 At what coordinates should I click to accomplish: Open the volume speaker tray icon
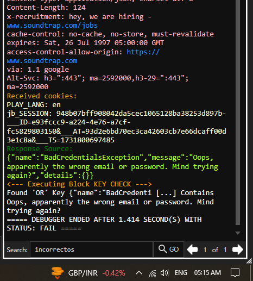[165, 273]
